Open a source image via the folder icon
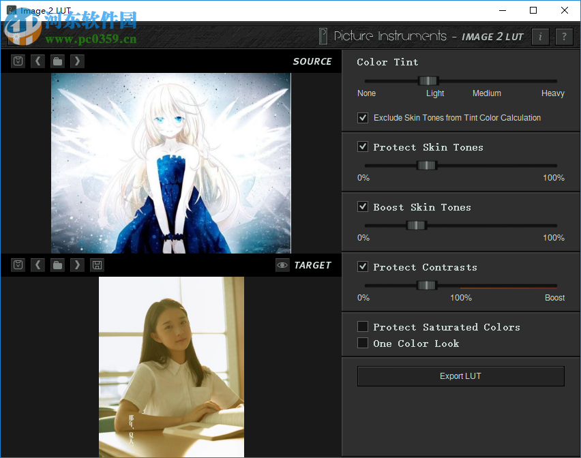 pos(57,61)
